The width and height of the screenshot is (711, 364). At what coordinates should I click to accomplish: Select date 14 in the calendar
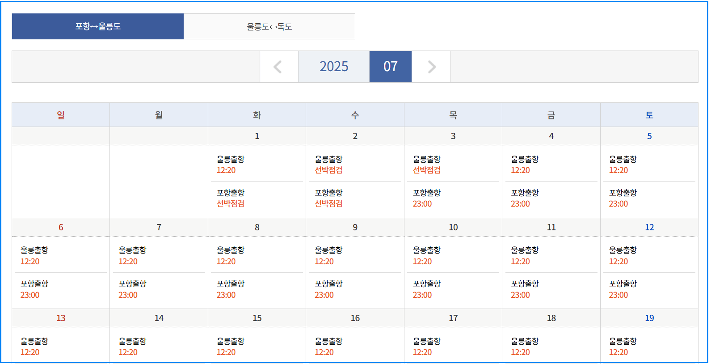point(159,318)
